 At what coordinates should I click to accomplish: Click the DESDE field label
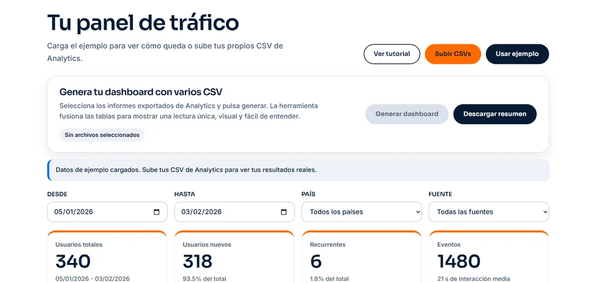point(57,194)
